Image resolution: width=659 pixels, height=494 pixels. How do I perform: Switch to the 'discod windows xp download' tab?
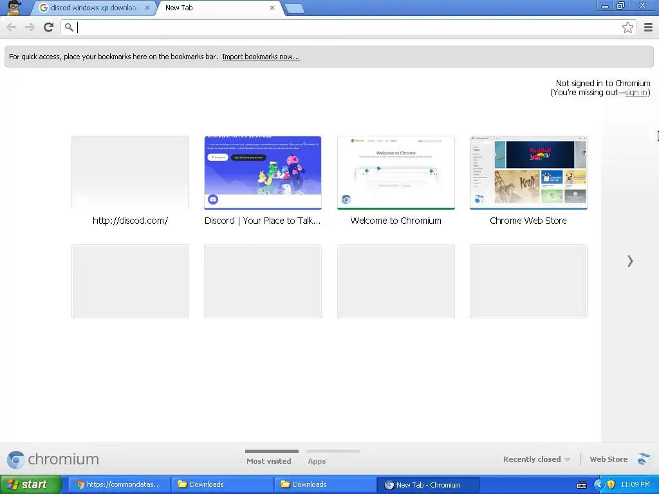[93, 8]
